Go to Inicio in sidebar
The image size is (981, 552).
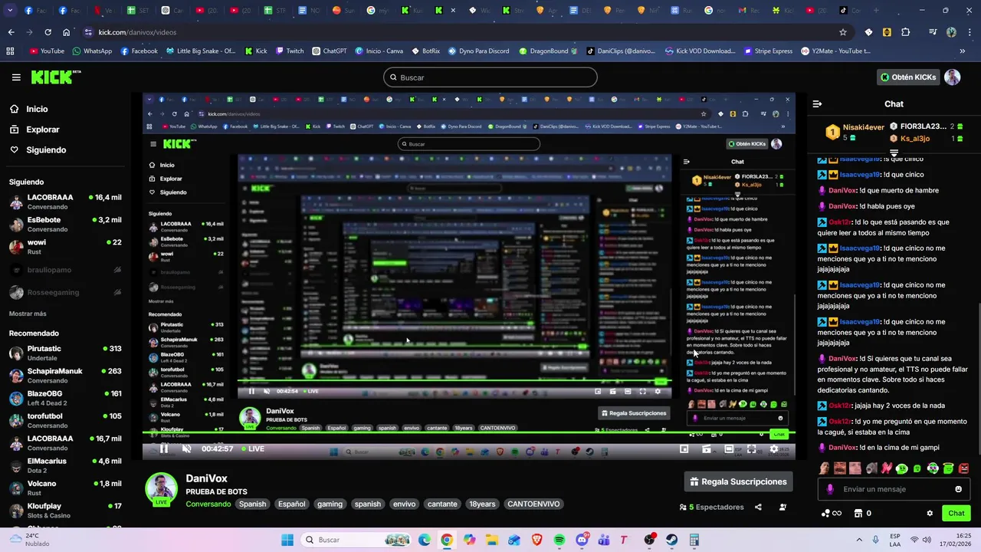37,109
